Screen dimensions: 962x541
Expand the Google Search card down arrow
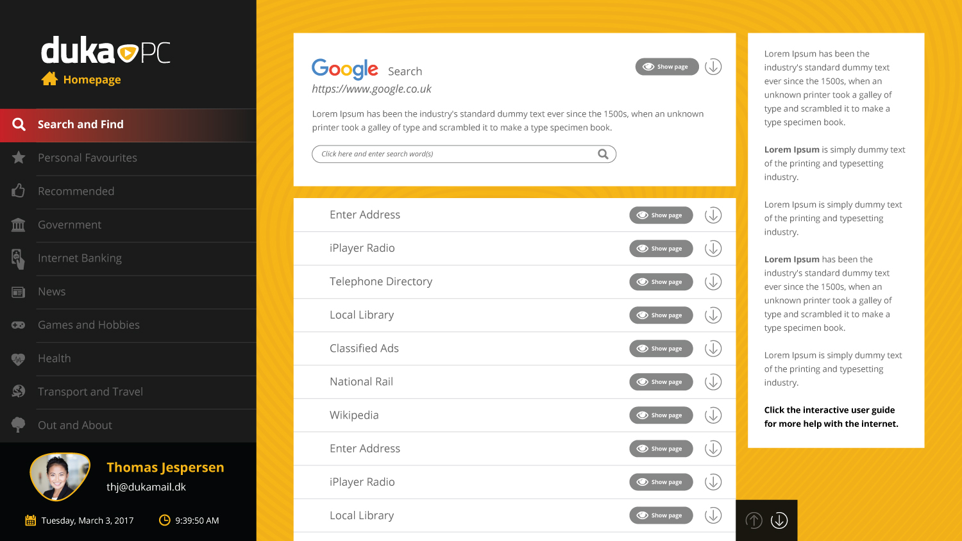tap(713, 67)
